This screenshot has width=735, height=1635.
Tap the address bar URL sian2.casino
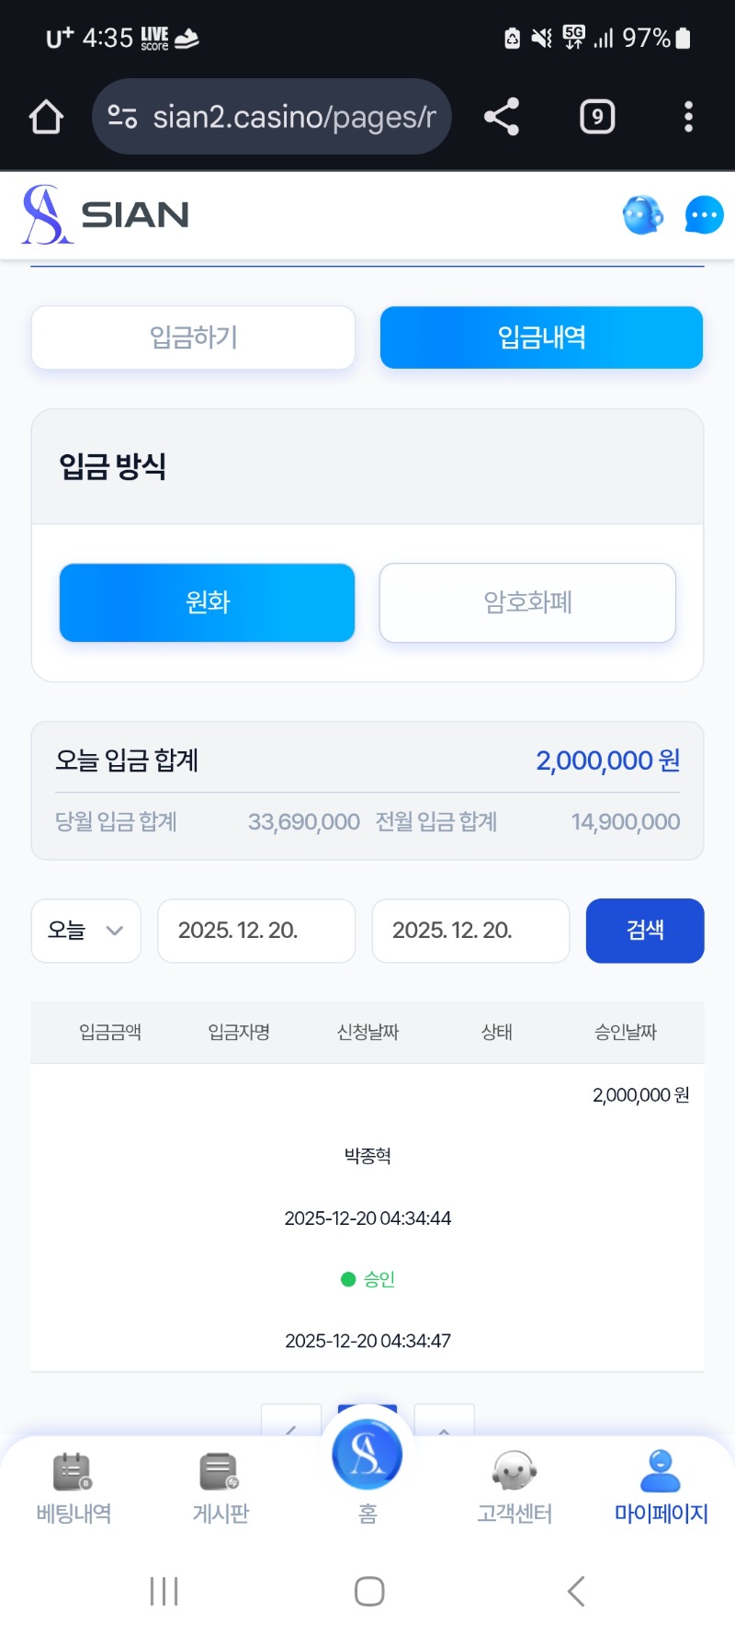click(292, 117)
